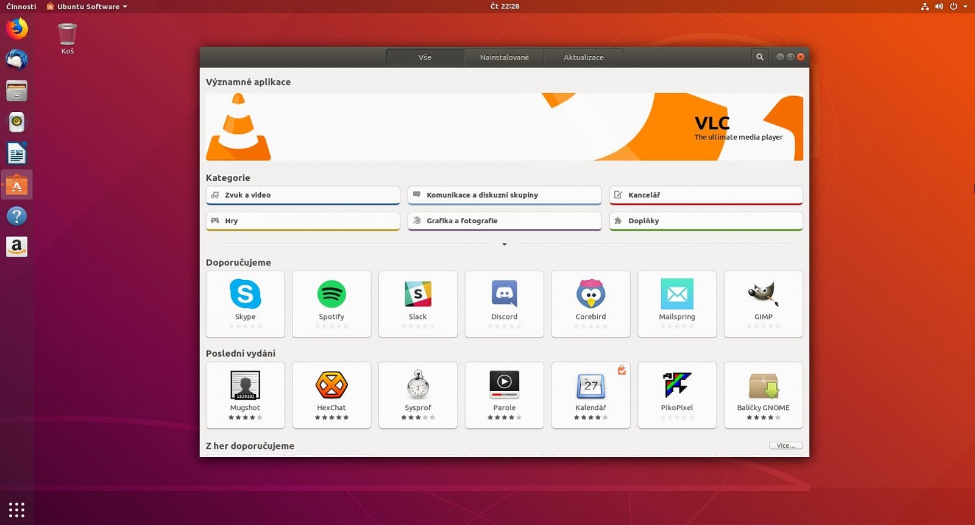Open the Spotify app tile
This screenshot has height=525, width=975.
coord(331,304)
